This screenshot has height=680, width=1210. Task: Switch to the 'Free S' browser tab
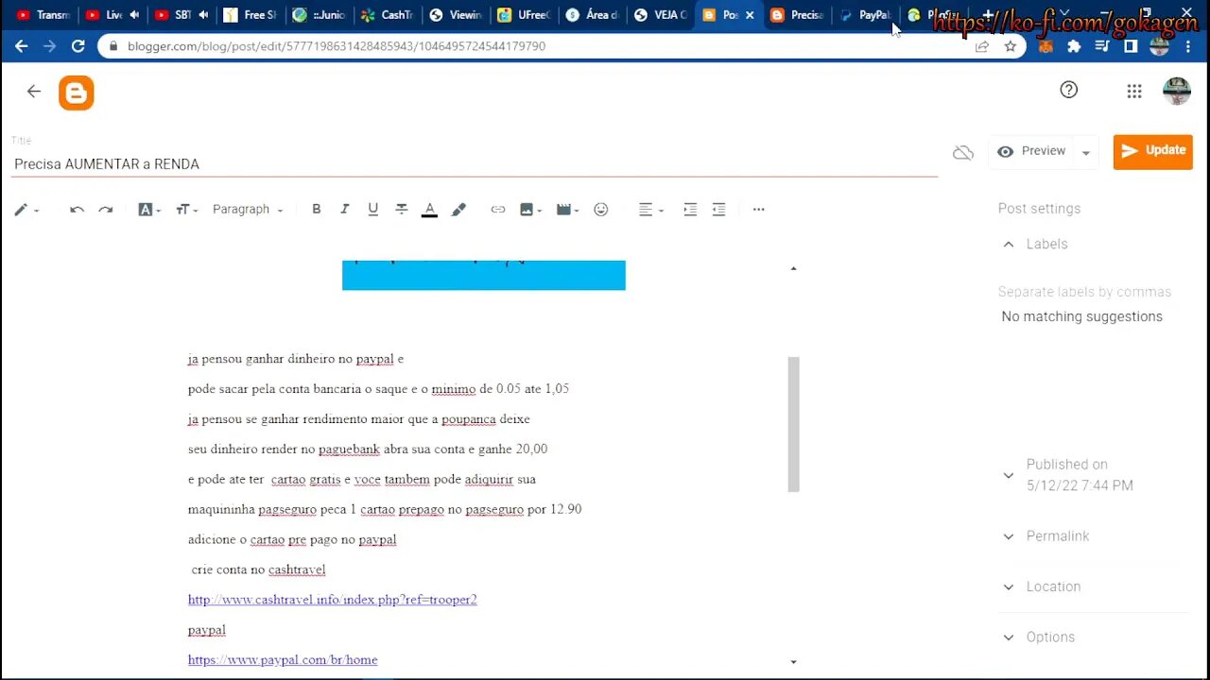point(251,15)
